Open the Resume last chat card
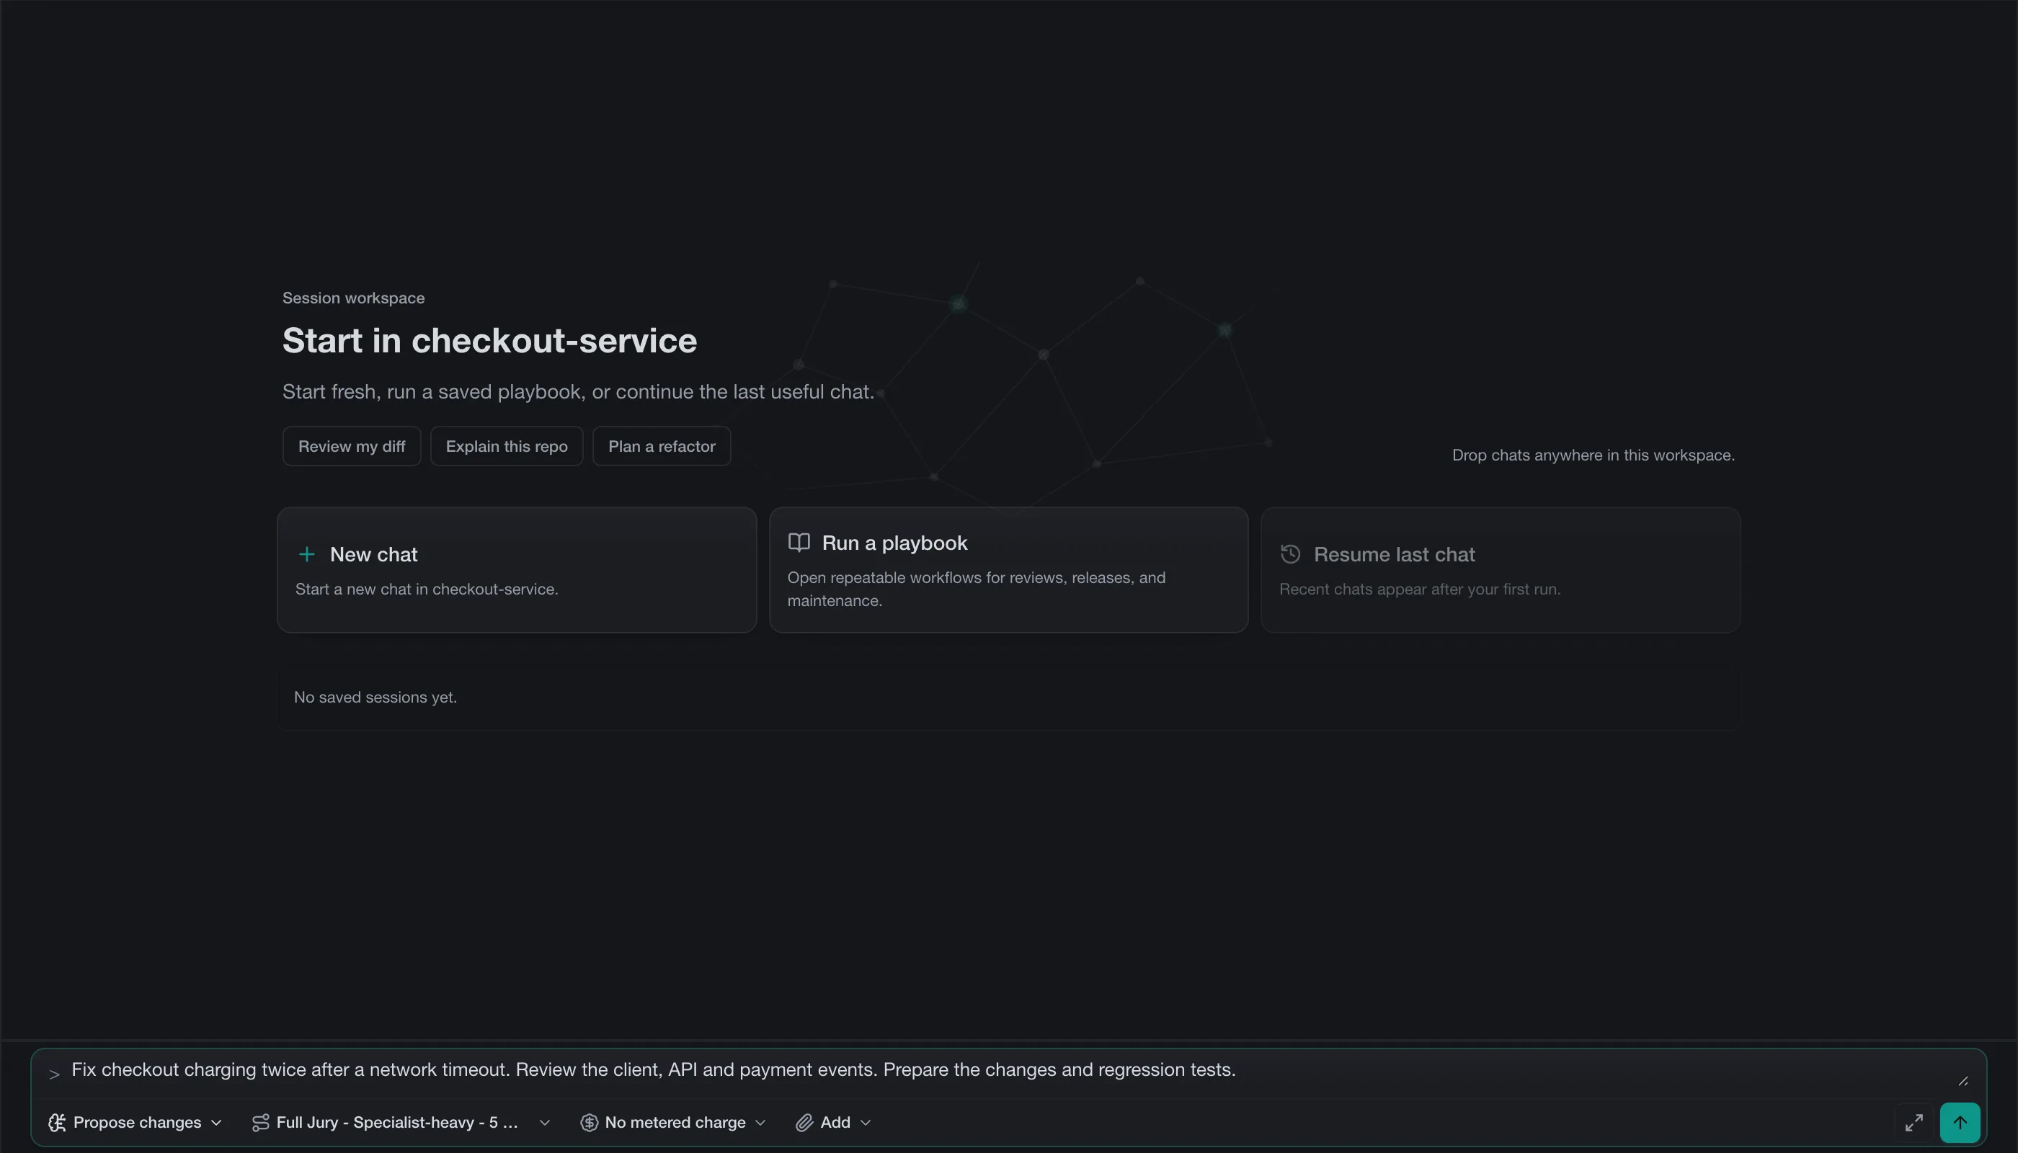The width and height of the screenshot is (2018, 1153). [x=1501, y=569]
